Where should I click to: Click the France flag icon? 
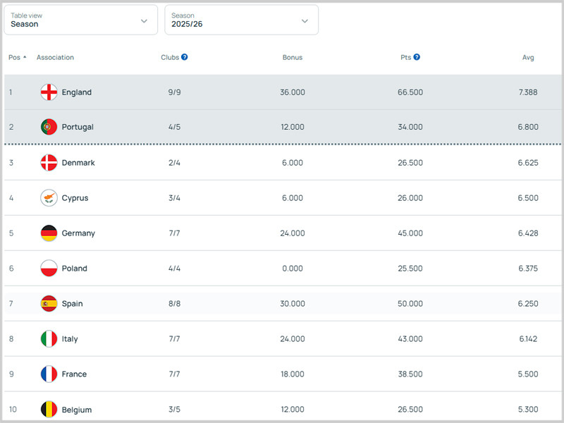49,374
